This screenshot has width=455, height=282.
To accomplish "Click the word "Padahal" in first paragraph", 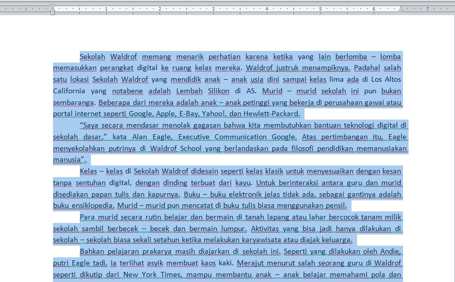I will coord(367,68).
